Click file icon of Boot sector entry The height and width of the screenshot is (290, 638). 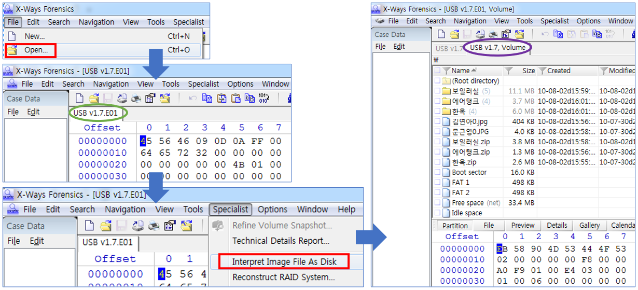point(446,172)
